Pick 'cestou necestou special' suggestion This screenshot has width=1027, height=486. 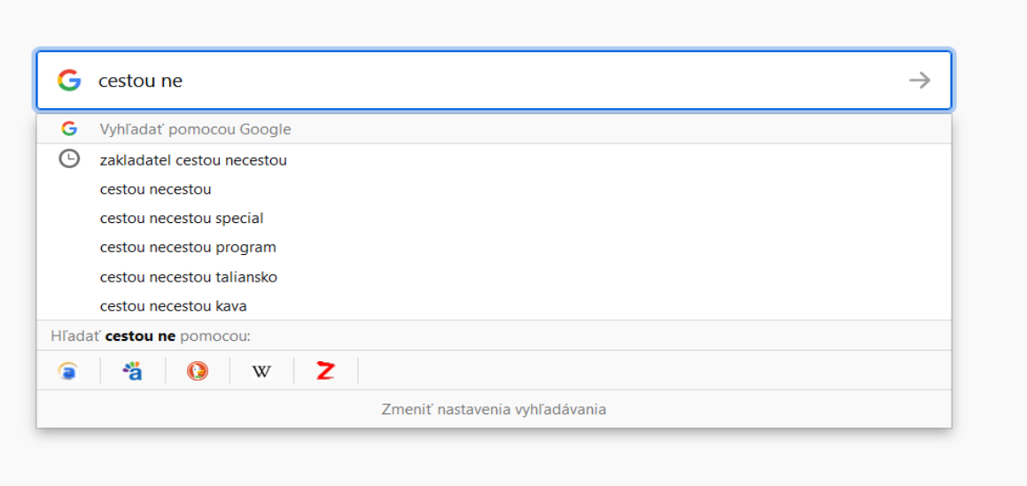pos(494,218)
